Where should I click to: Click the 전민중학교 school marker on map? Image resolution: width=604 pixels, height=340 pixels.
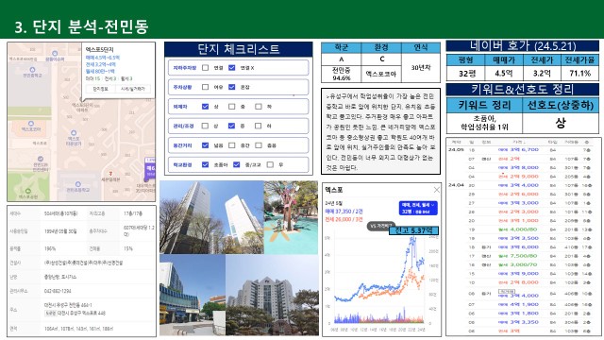(32, 70)
